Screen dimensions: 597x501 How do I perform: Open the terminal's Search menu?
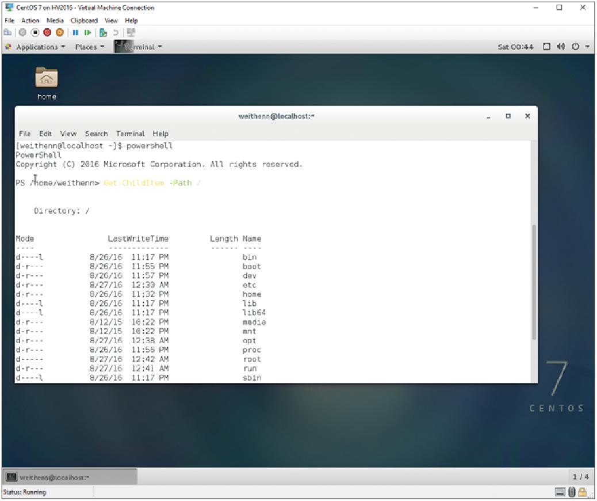96,134
